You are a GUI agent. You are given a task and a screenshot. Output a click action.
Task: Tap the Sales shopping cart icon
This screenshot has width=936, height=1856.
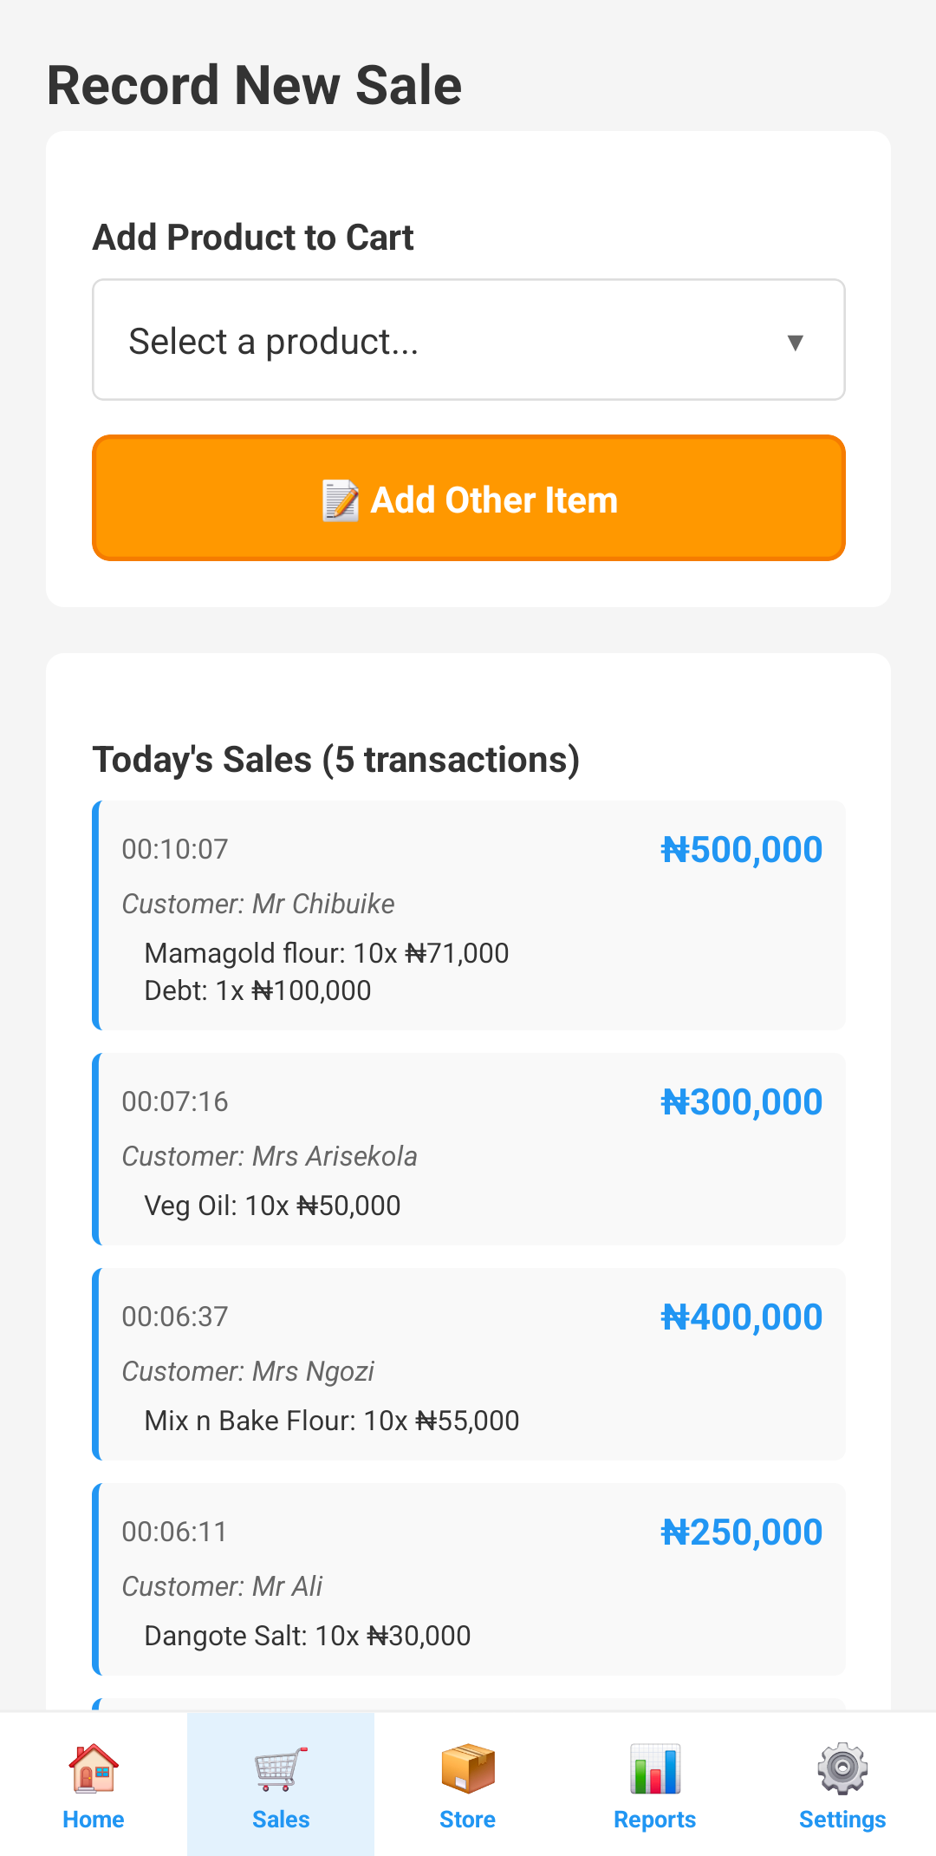(x=281, y=1768)
